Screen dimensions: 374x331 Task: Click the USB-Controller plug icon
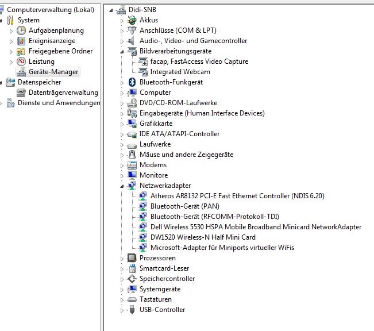tap(132, 310)
